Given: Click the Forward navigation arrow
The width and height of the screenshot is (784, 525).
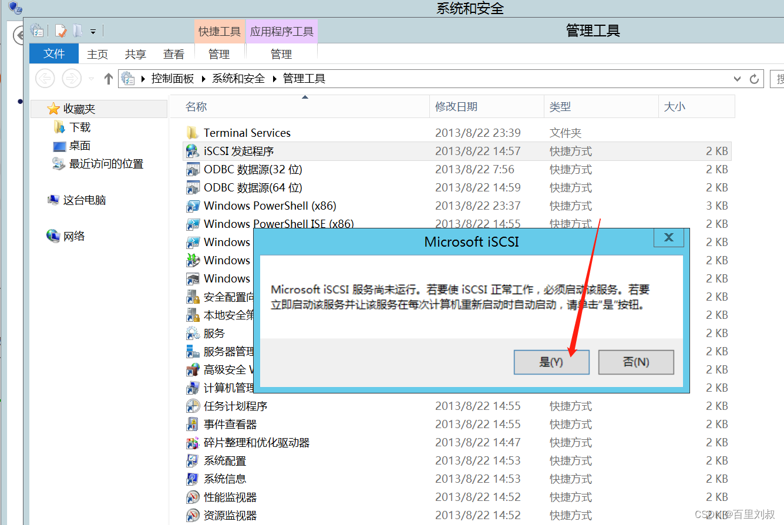Looking at the screenshot, I should [x=72, y=78].
